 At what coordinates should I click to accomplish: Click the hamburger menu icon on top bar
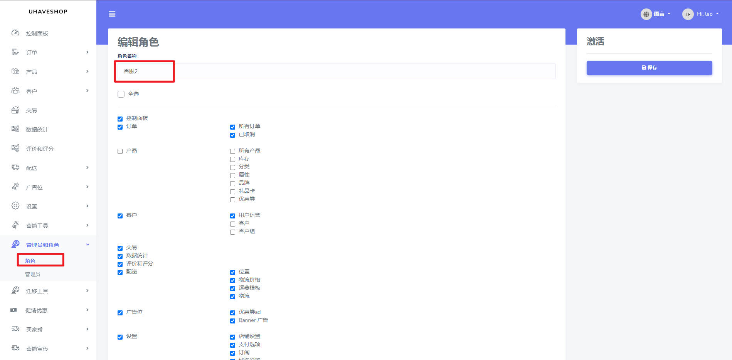(112, 14)
